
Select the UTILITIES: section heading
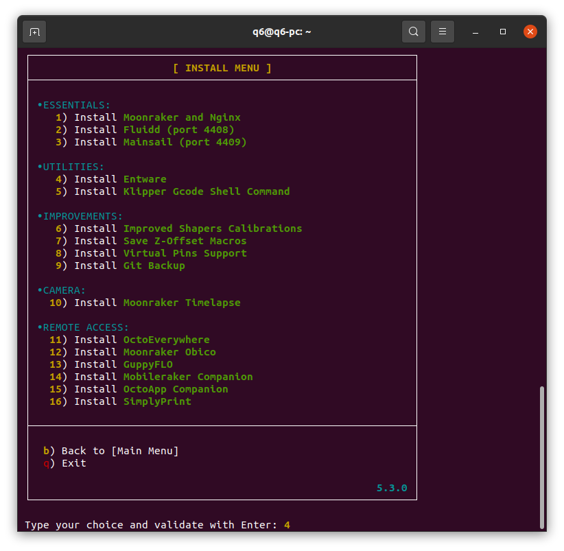71,167
